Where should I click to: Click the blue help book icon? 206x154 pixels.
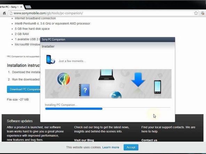84,90
